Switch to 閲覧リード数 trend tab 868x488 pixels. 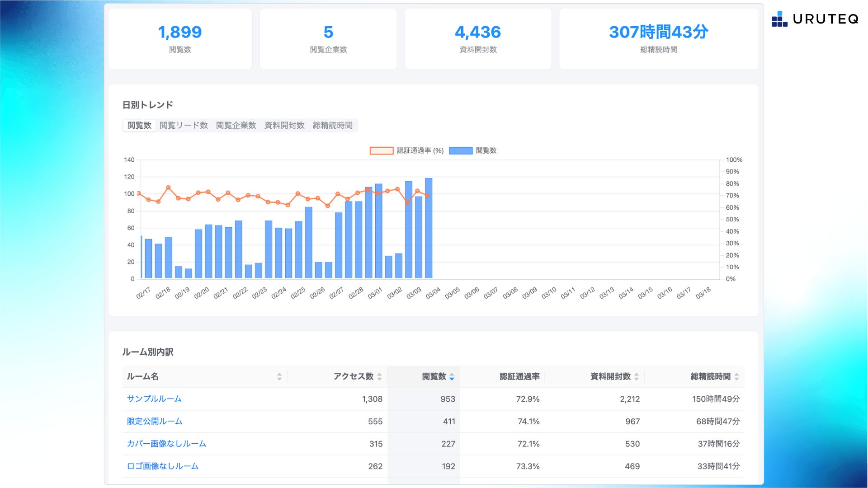pyautogui.click(x=184, y=126)
